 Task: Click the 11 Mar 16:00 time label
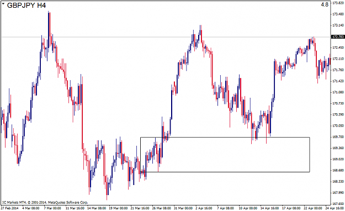tap(75, 208)
